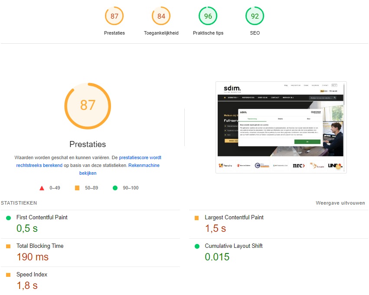Click the STATISTIEKEN section heading

click(x=19, y=203)
